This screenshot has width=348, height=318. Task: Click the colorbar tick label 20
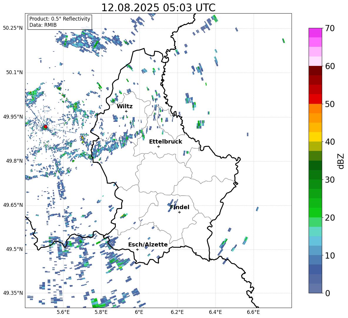coord(330,218)
